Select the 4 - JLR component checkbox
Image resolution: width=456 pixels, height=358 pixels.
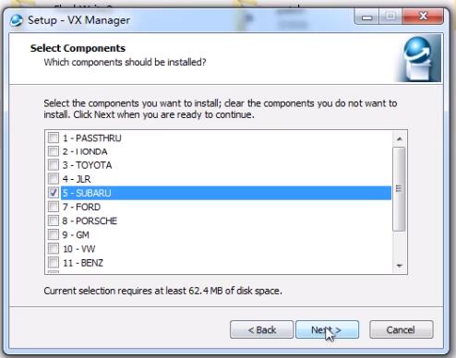(54, 178)
